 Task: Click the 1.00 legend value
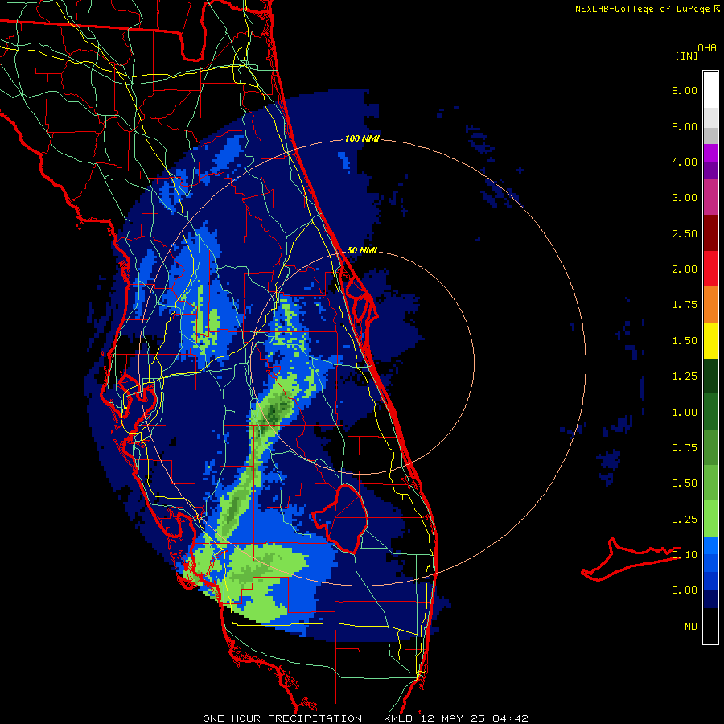[x=685, y=413]
